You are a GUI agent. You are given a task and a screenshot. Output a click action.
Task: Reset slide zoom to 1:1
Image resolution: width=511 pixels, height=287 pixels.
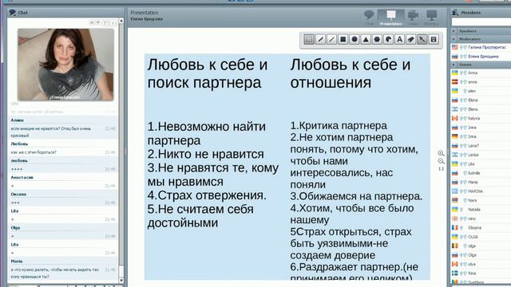[441, 169]
